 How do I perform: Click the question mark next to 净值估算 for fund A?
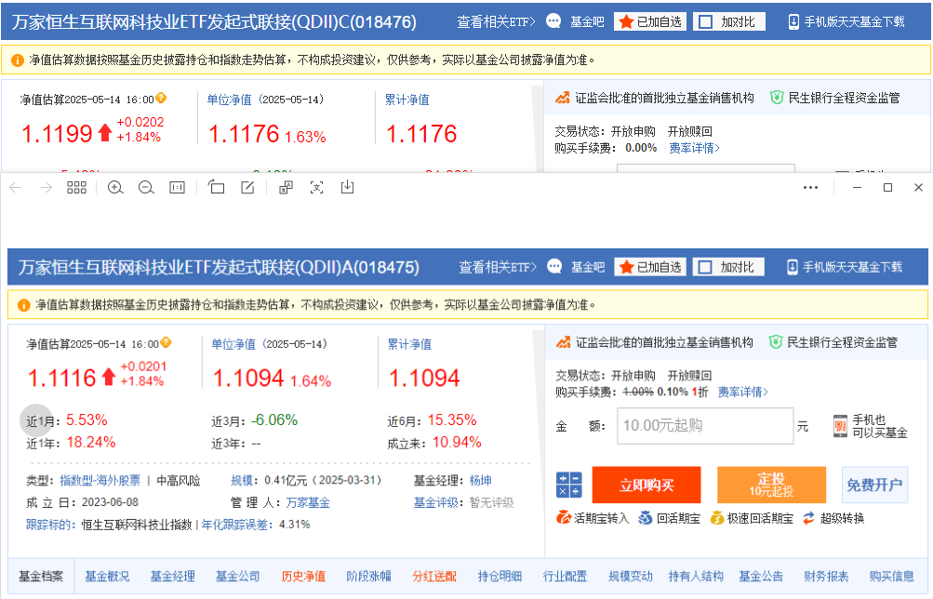(x=166, y=342)
